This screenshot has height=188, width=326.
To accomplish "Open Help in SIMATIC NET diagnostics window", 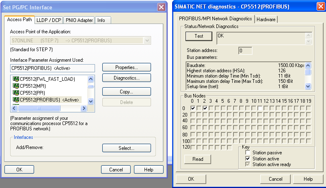I will (x=308, y=179).
